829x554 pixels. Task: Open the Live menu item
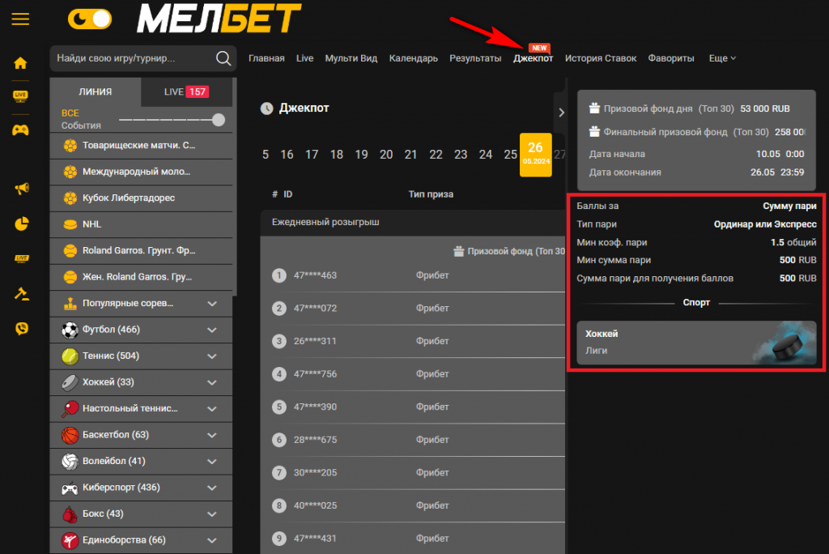[x=304, y=58]
